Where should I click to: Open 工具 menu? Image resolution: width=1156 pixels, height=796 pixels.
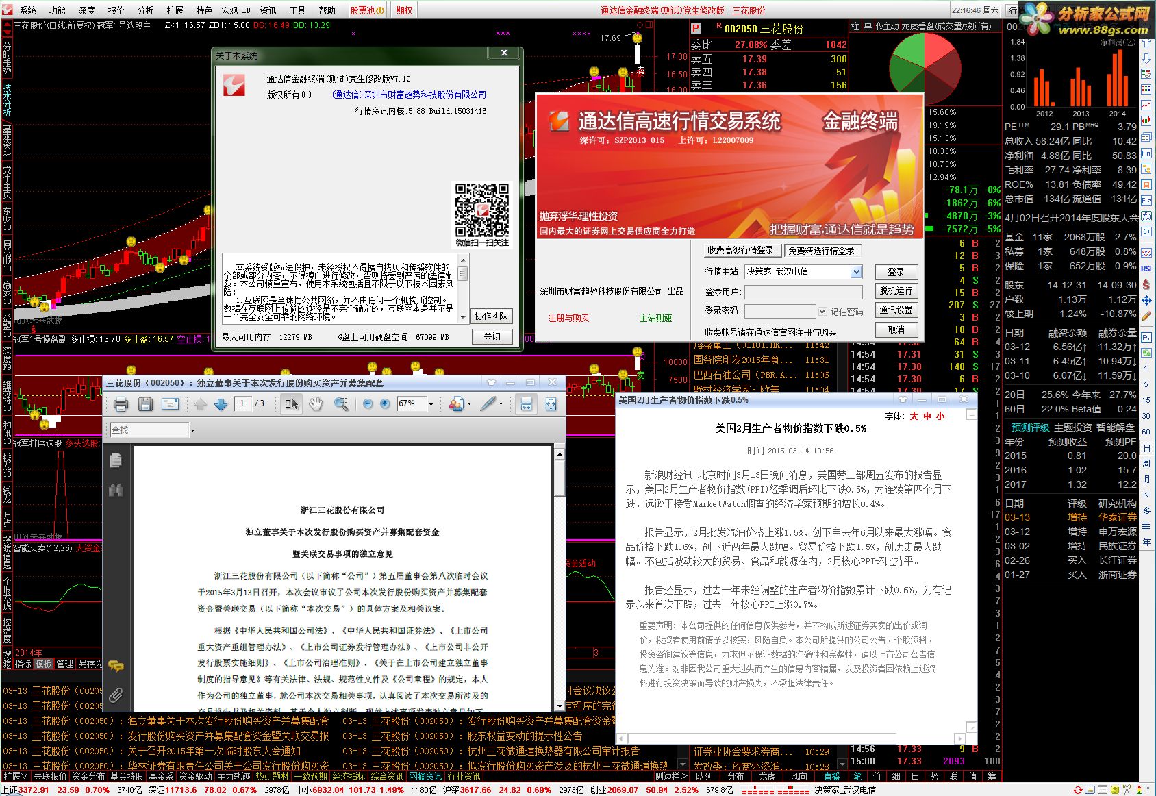pos(297,10)
